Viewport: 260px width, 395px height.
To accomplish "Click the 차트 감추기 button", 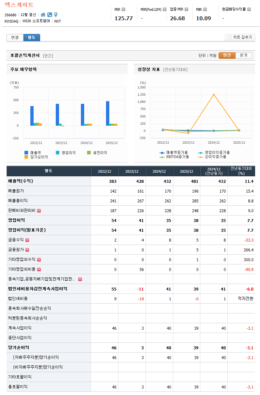I will pyautogui.click(x=240, y=37).
